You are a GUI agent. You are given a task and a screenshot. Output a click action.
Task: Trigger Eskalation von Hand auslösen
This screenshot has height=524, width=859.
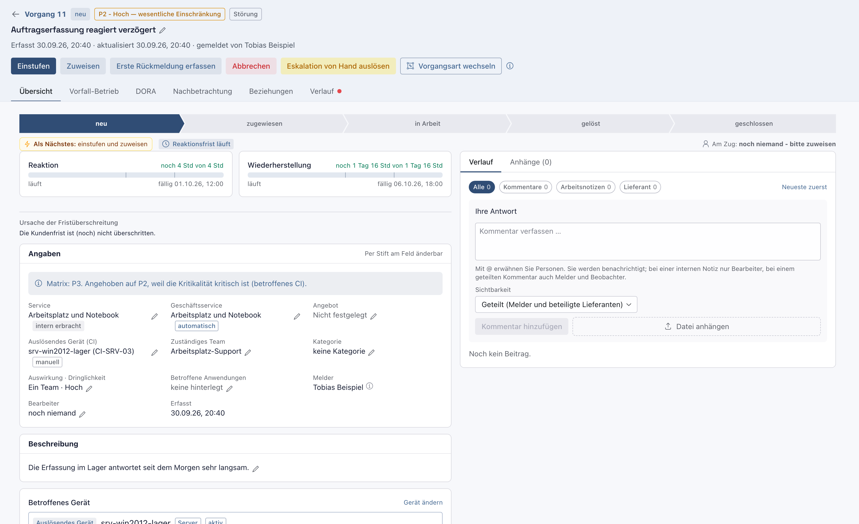coord(338,66)
